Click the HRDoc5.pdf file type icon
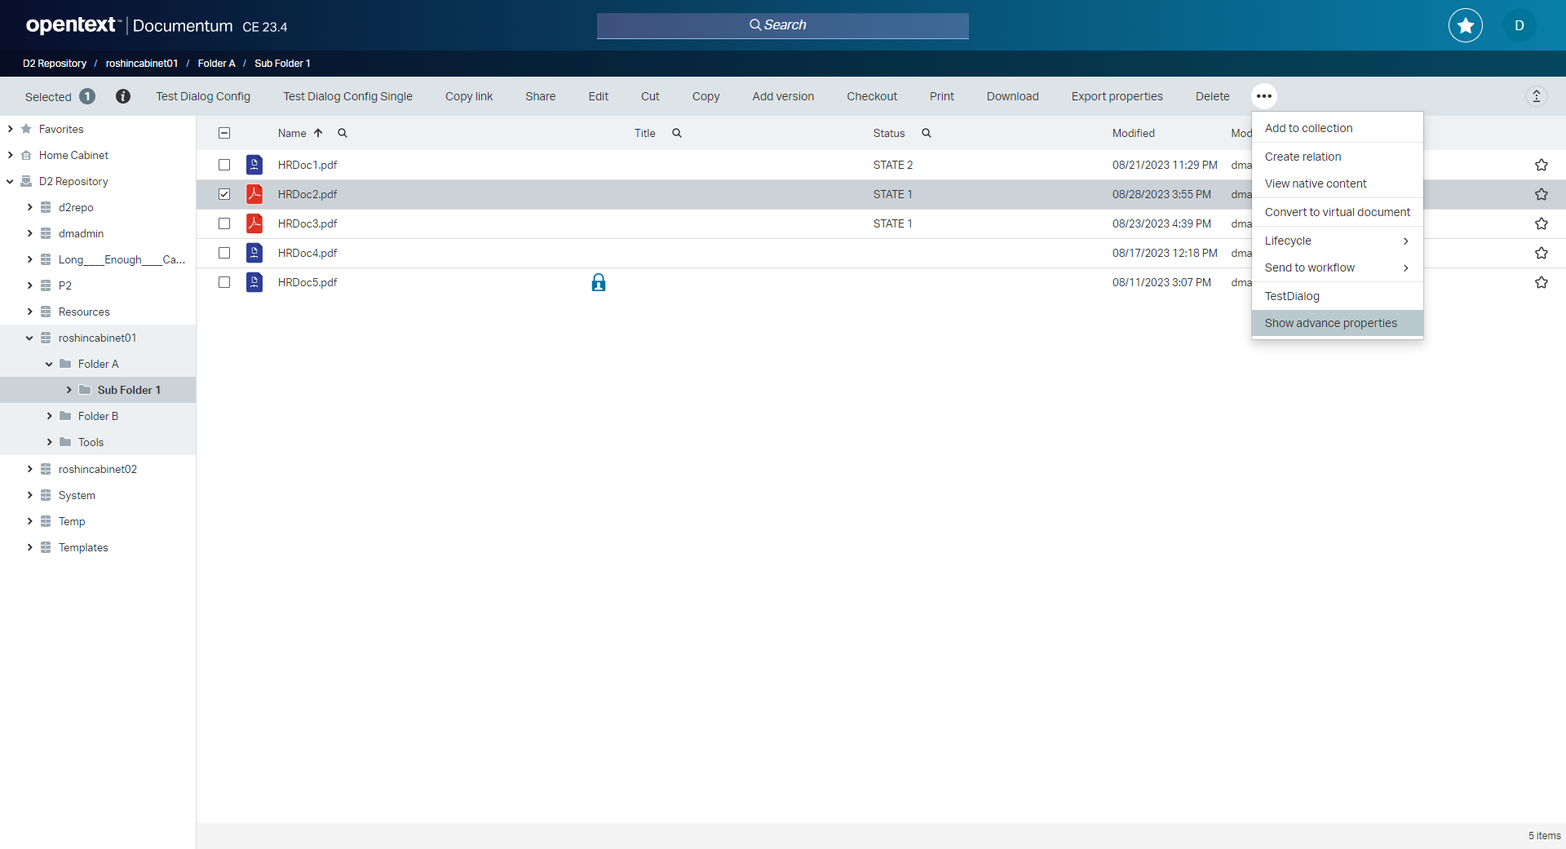This screenshot has height=849, width=1566. 254,282
